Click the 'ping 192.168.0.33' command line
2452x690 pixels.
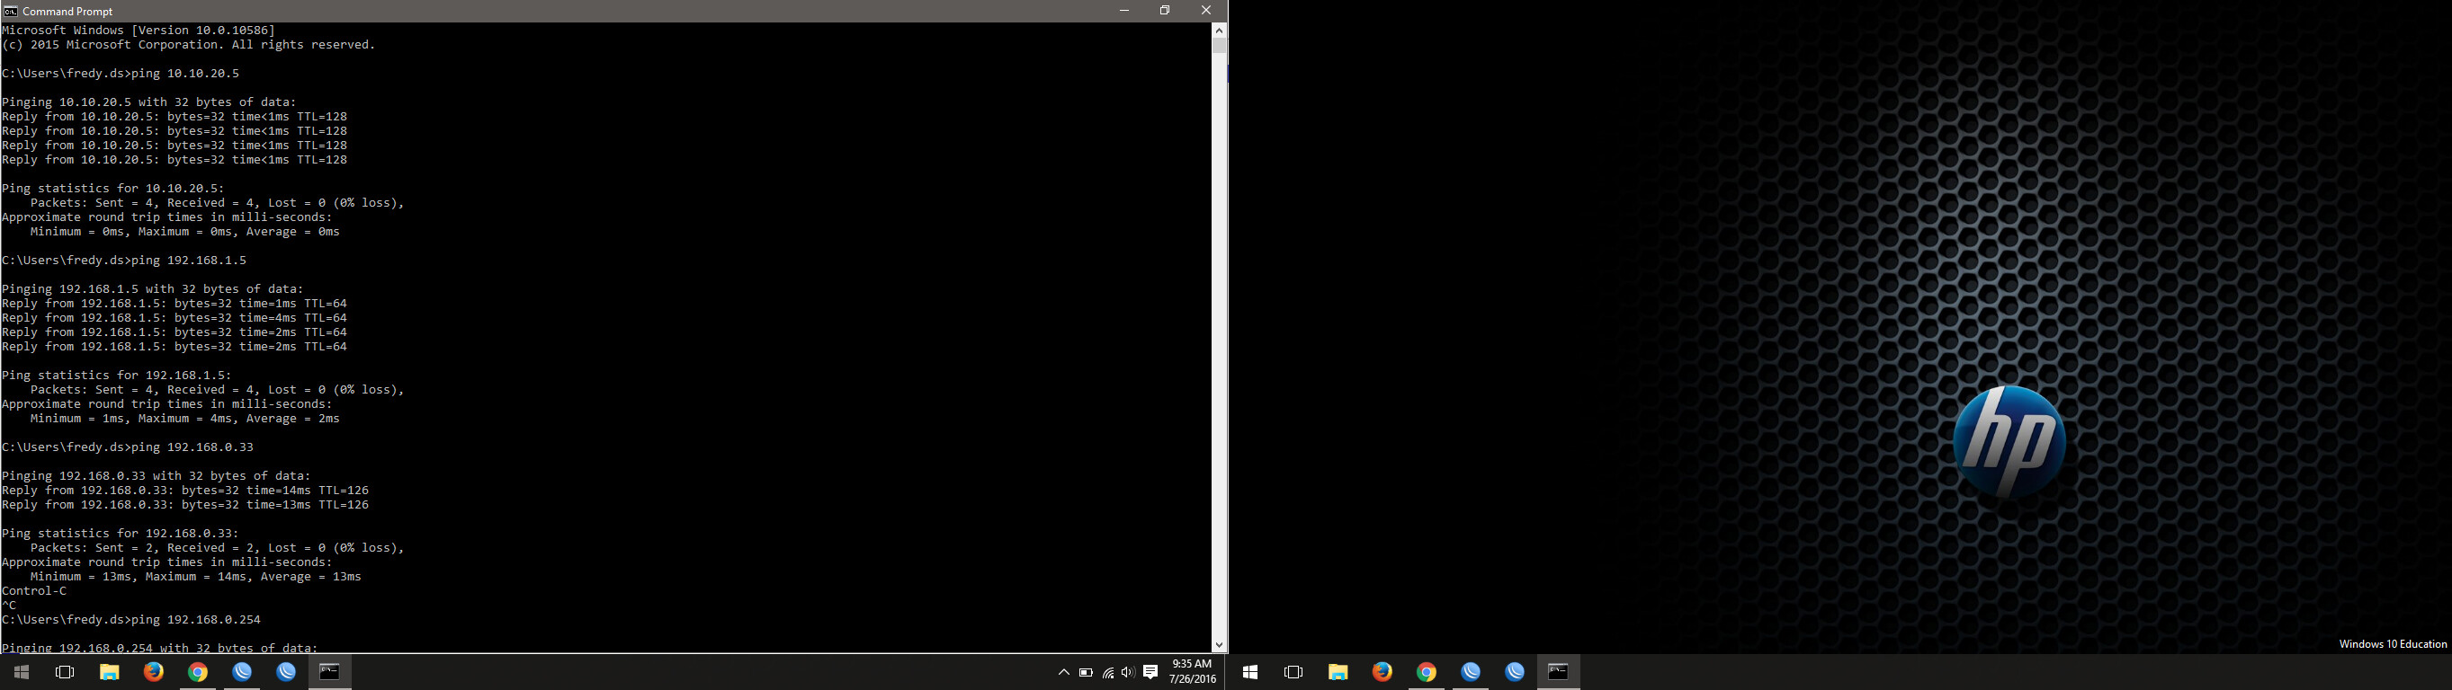tap(128, 447)
